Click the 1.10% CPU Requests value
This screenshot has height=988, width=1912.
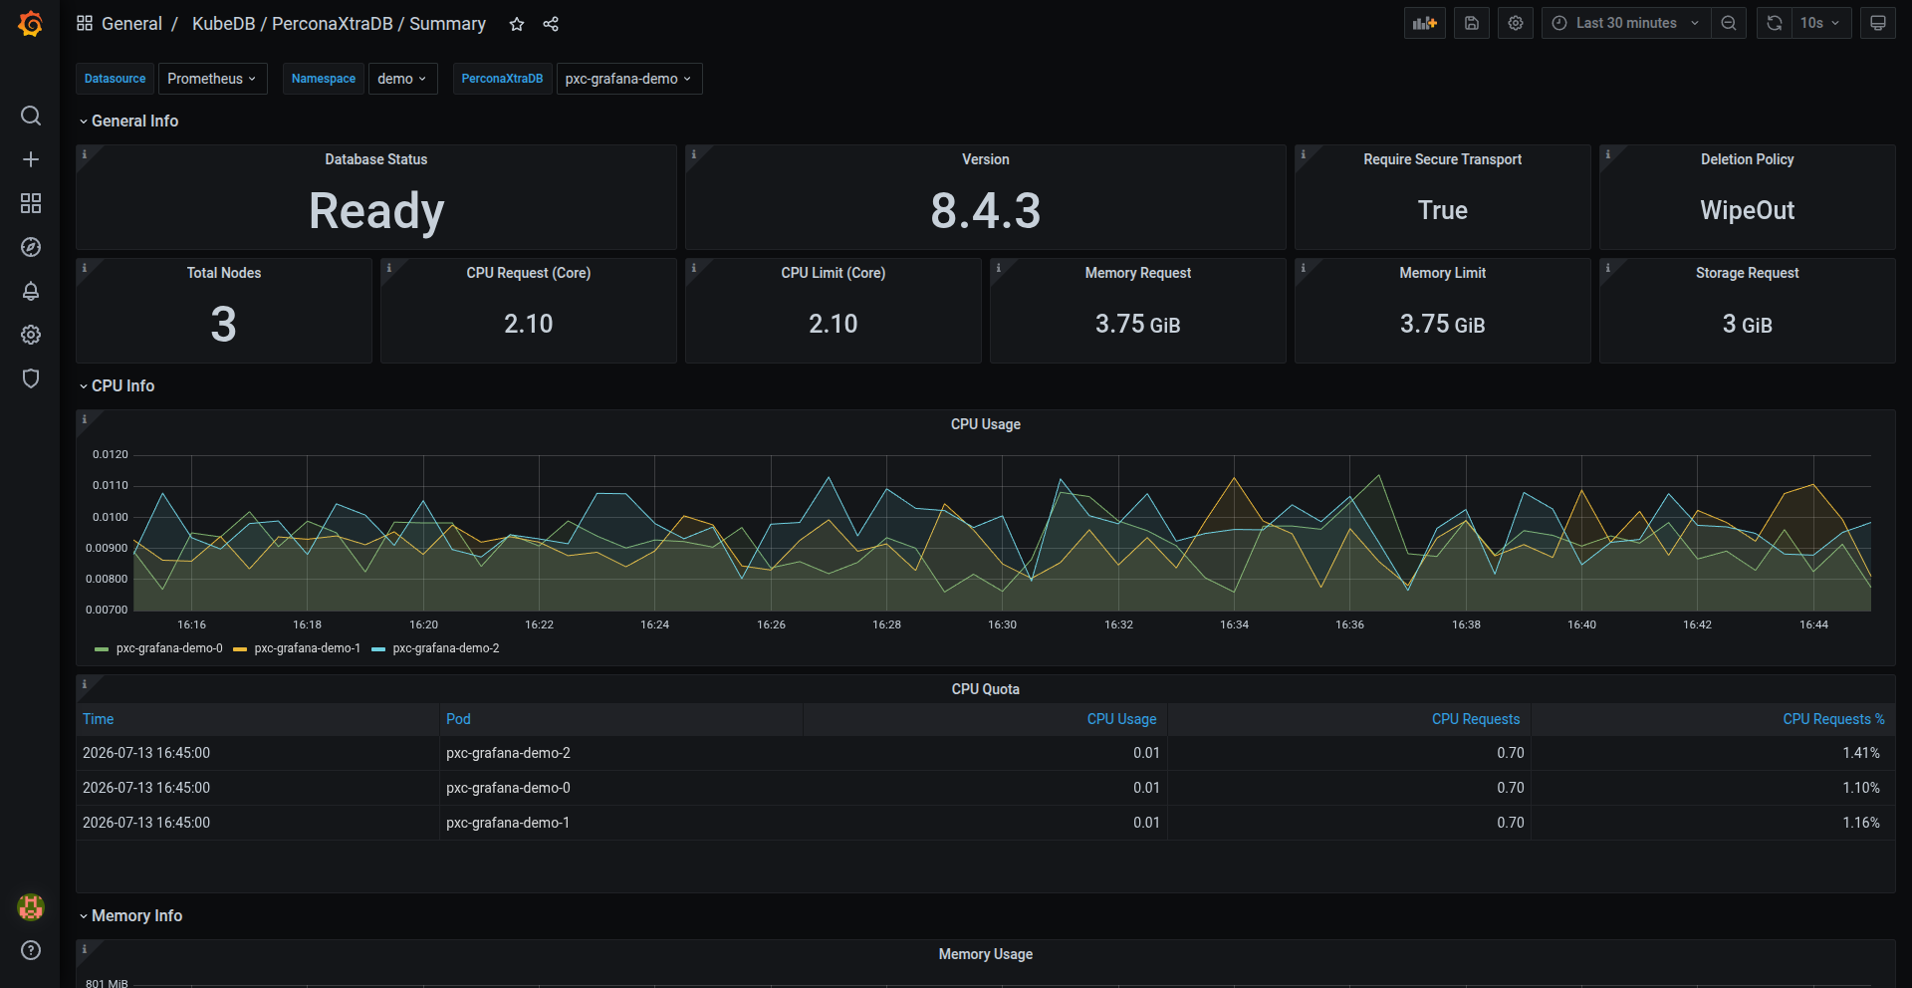pyautogui.click(x=1861, y=788)
